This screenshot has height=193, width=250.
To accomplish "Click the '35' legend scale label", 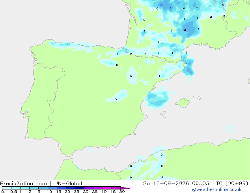I will tap(95, 191).
